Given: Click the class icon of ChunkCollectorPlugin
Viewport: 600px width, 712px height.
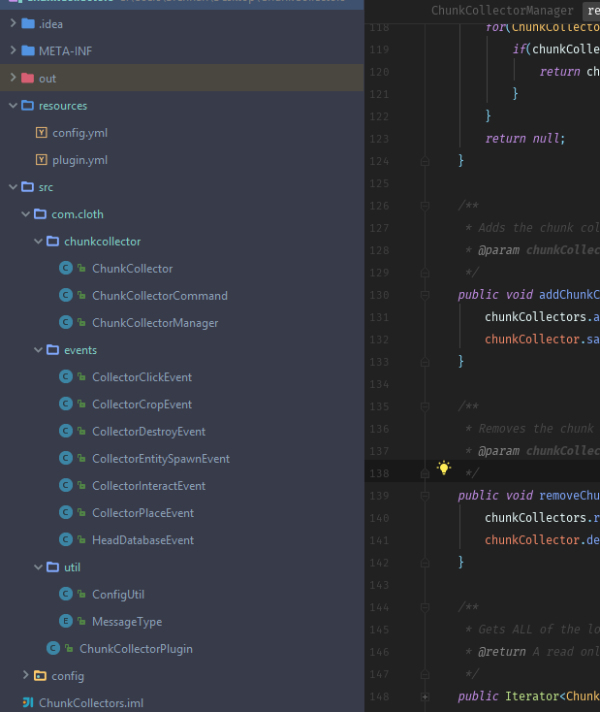Looking at the screenshot, I should click(x=53, y=648).
